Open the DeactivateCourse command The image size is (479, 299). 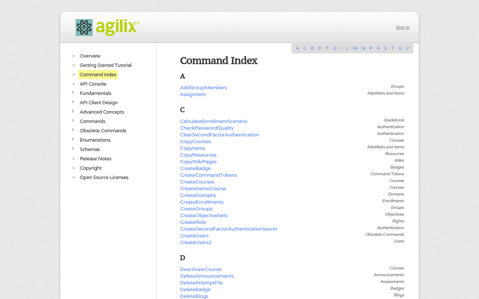[x=201, y=269]
